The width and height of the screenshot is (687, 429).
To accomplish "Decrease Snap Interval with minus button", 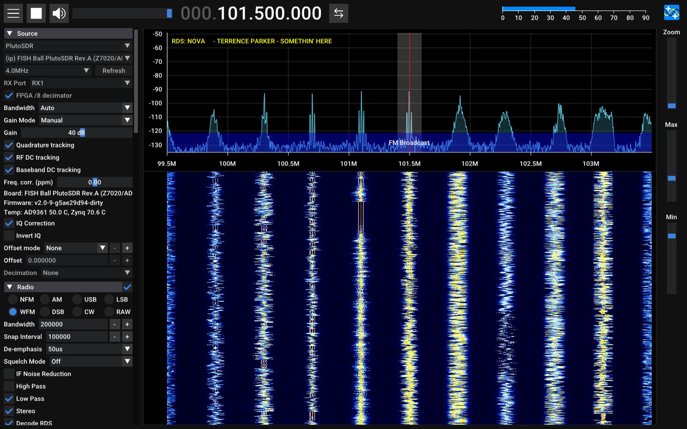I will [114, 337].
